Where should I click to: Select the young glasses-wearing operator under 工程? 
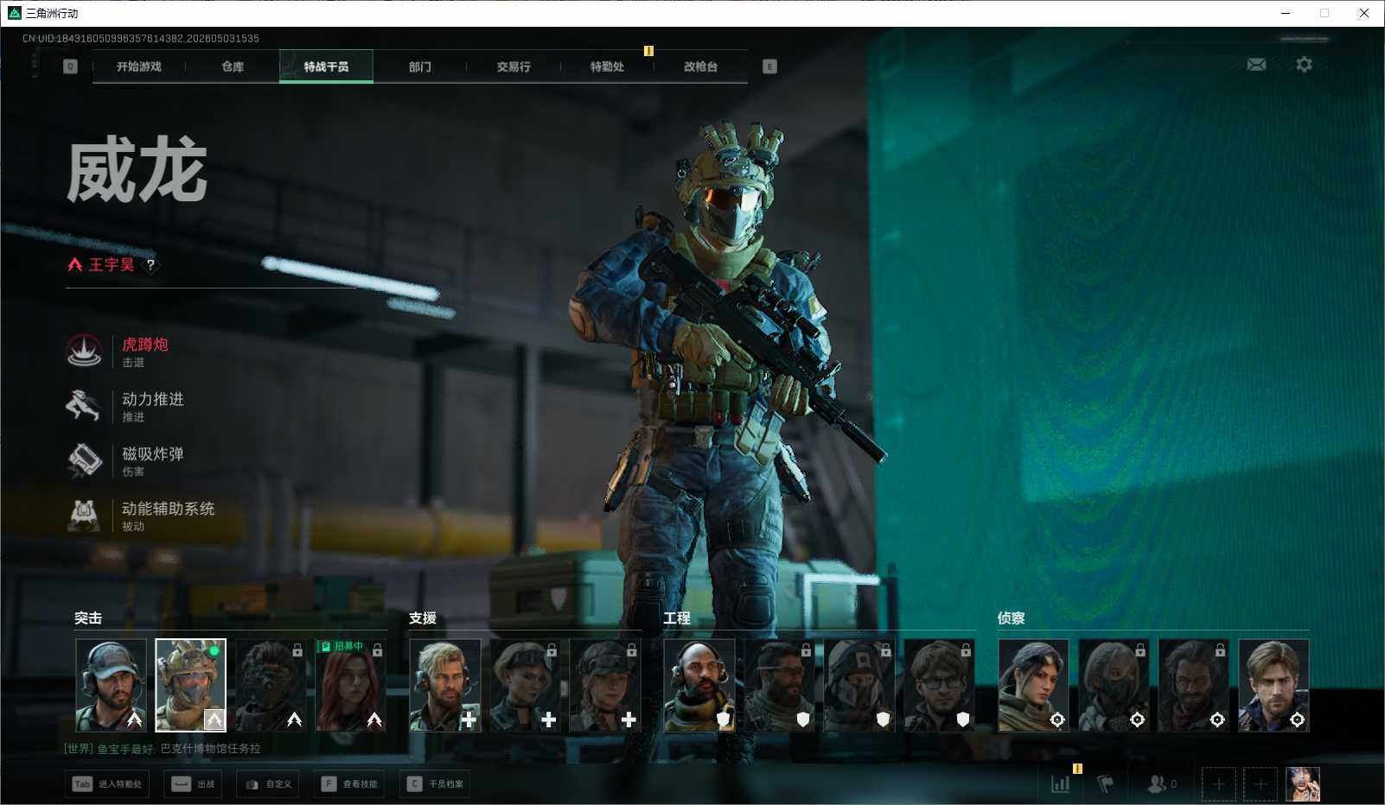pyautogui.click(x=939, y=686)
